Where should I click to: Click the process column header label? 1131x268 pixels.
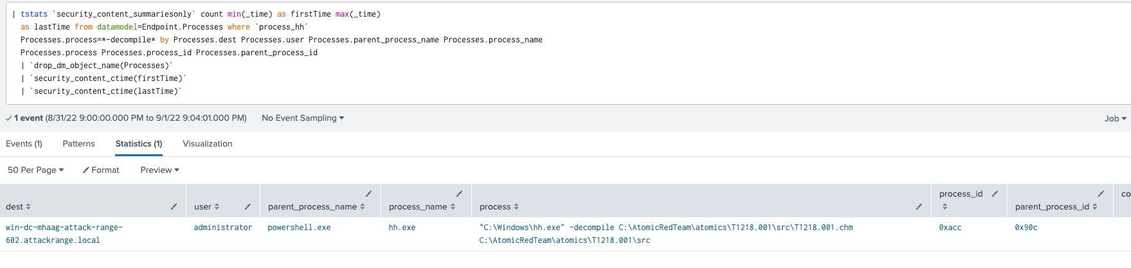pyautogui.click(x=495, y=207)
